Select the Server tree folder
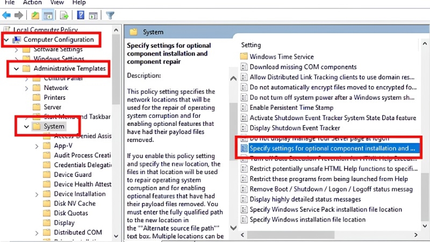 pos(52,107)
